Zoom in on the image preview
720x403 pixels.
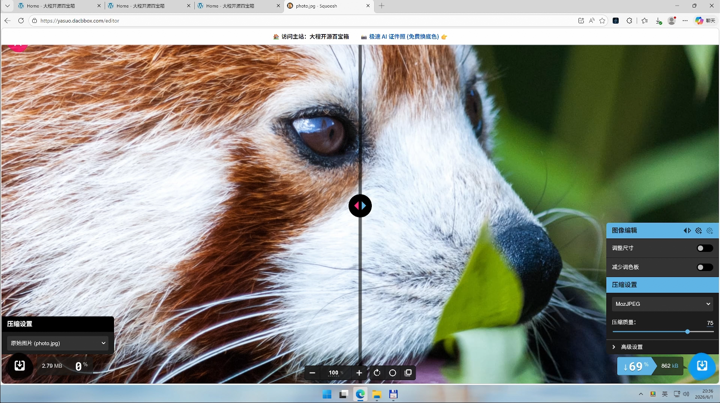(359, 373)
